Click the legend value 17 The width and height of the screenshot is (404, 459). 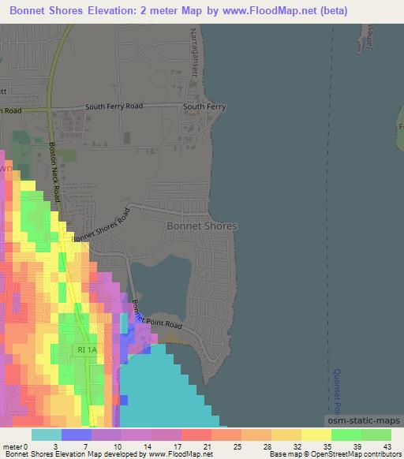[178, 447]
